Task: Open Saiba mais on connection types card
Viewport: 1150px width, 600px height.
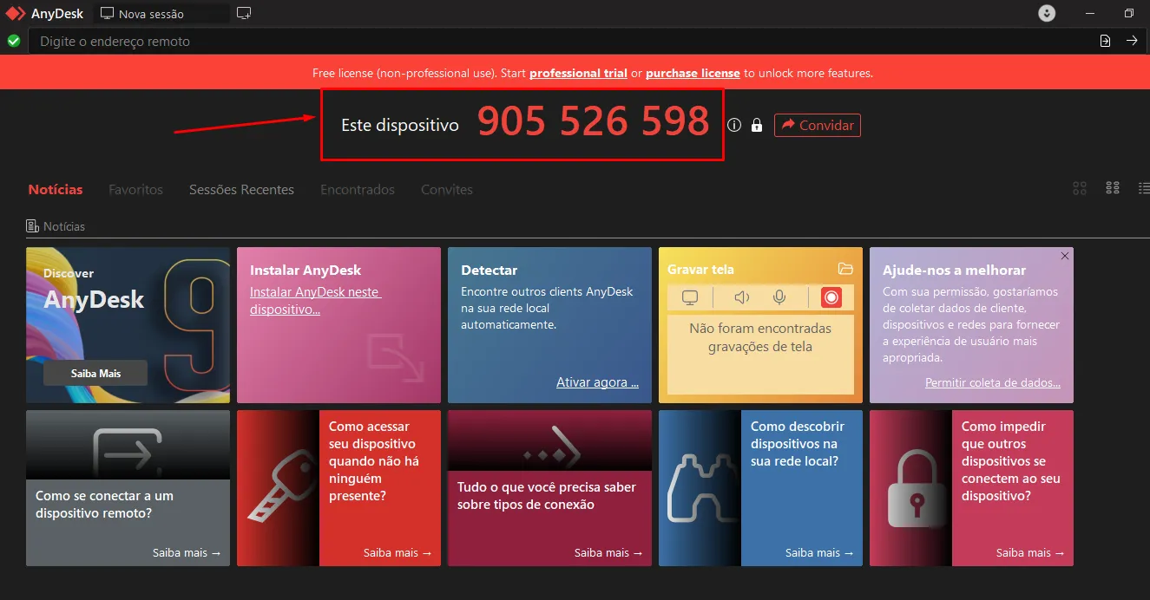Action: click(608, 552)
